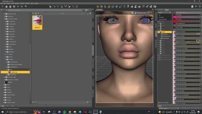Image resolution: width=202 pixels, height=114 pixels.
Task: Open Chrome from the taskbar
Action: point(70,112)
